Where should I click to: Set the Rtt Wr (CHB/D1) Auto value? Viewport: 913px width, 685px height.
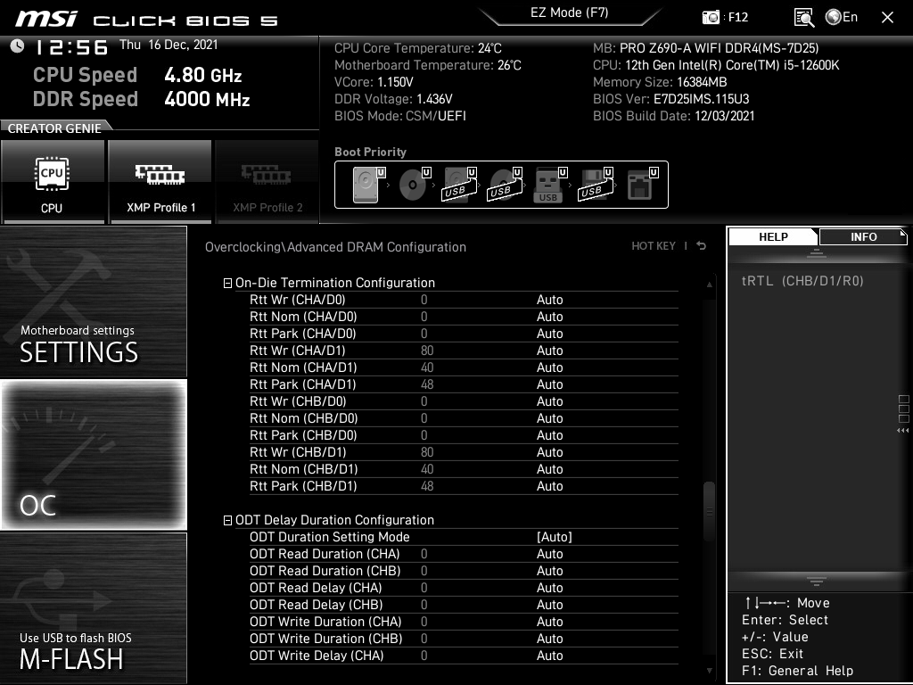(x=549, y=452)
